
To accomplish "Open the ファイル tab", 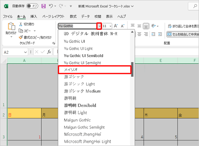I will click(x=8, y=16).
